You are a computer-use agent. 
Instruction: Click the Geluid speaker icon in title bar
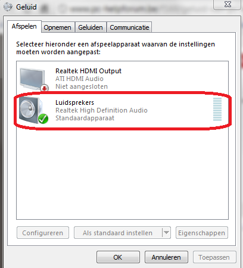8,7
